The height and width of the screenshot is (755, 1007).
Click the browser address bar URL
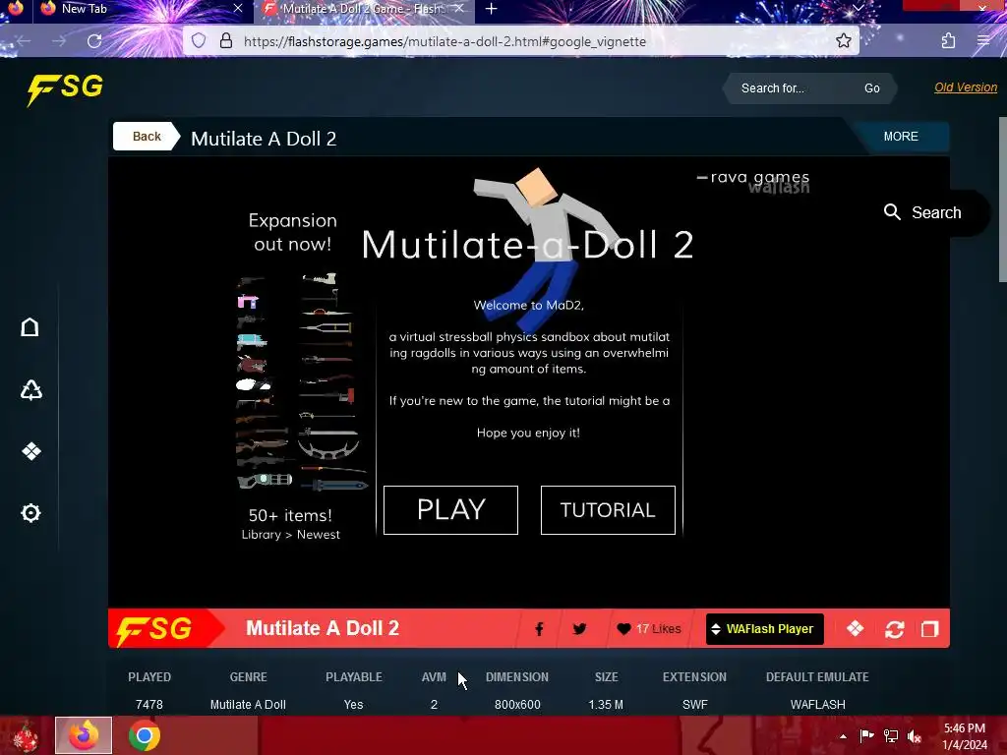tap(444, 41)
